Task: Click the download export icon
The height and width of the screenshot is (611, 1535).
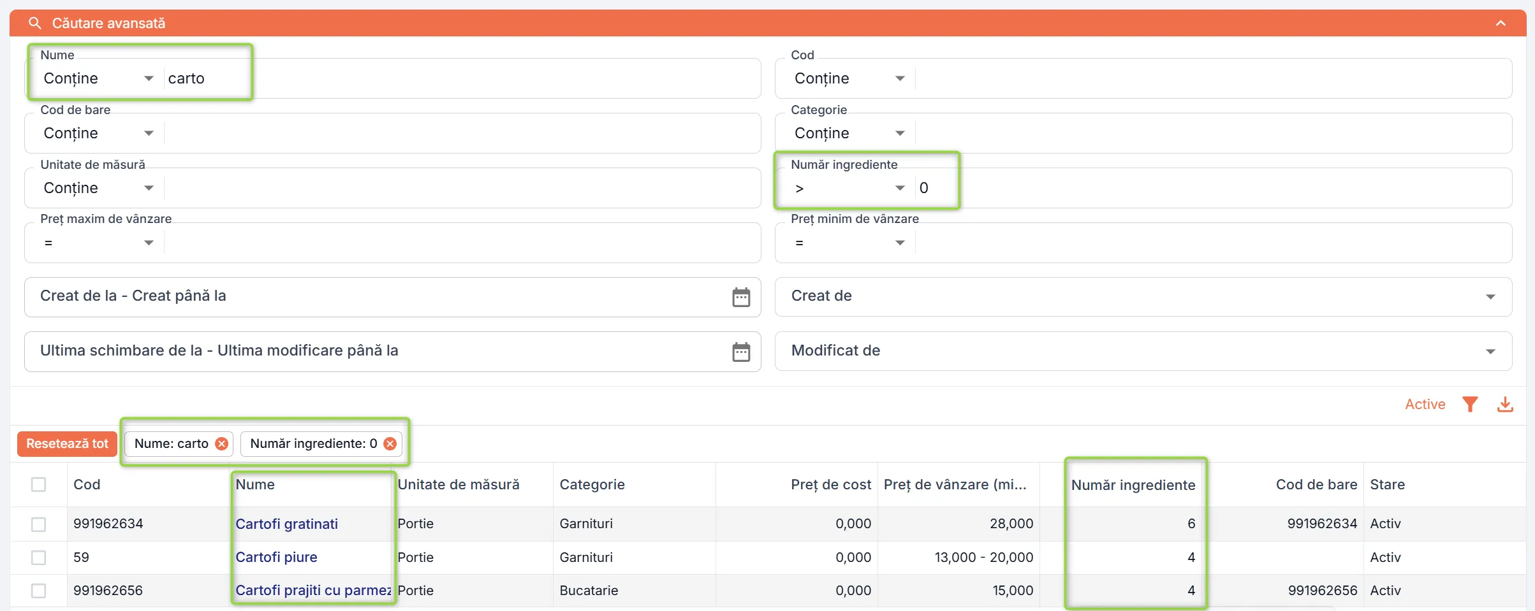Action: 1505,405
